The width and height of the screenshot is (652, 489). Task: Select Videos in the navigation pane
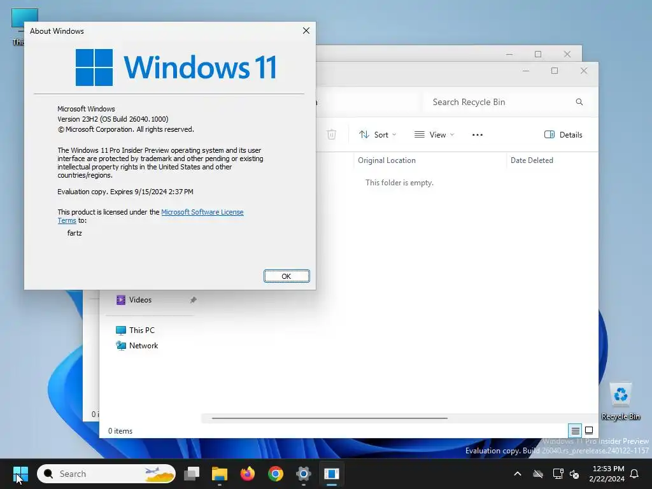tap(140, 300)
